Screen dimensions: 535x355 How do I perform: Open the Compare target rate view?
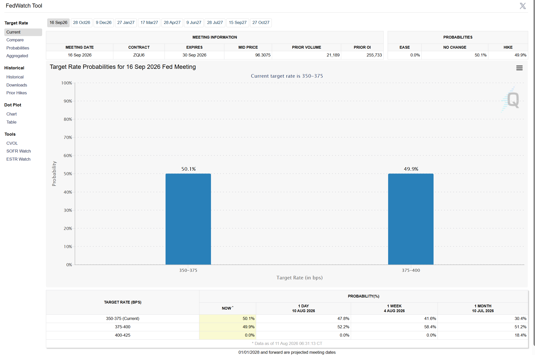pos(15,40)
